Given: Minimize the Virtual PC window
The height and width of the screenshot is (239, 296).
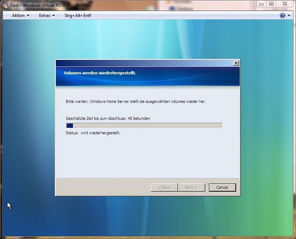Looking at the screenshot, I should point(260,3).
